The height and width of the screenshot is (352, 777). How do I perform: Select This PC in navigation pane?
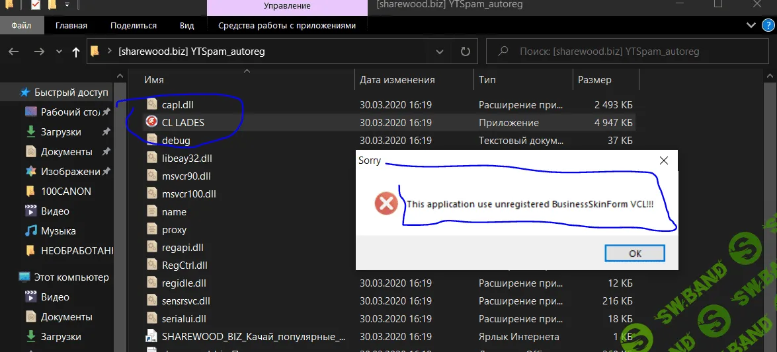pos(71,277)
